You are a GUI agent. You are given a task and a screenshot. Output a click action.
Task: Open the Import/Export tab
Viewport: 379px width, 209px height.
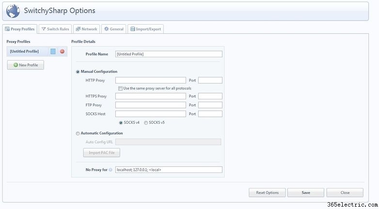pyautogui.click(x=145, y=29)
